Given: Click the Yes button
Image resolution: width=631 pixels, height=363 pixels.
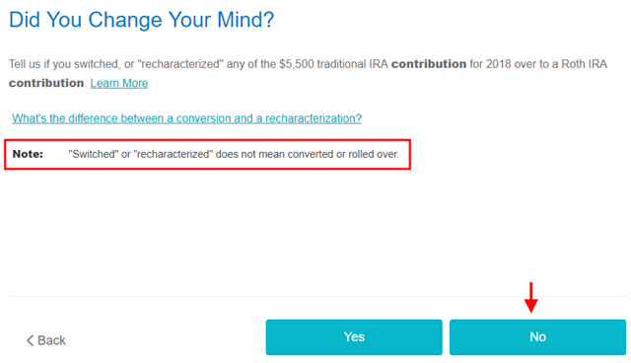Looking at the screenshot, I should point(354,336).
